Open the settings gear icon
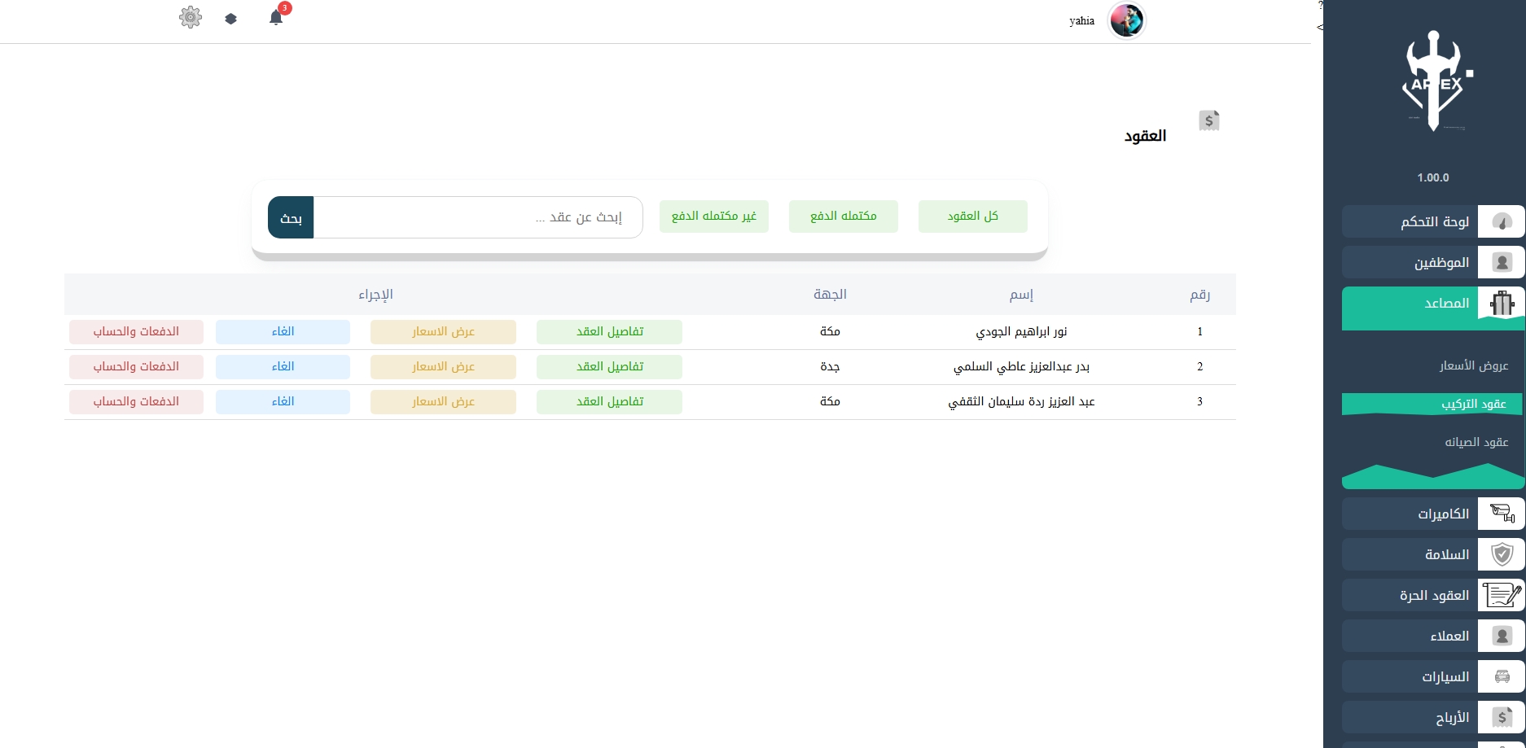 pos(190,16)
